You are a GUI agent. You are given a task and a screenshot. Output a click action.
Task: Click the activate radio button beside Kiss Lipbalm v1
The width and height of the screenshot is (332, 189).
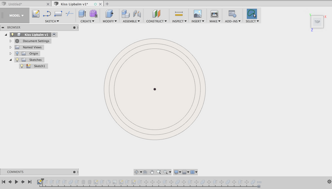point(54,35)
